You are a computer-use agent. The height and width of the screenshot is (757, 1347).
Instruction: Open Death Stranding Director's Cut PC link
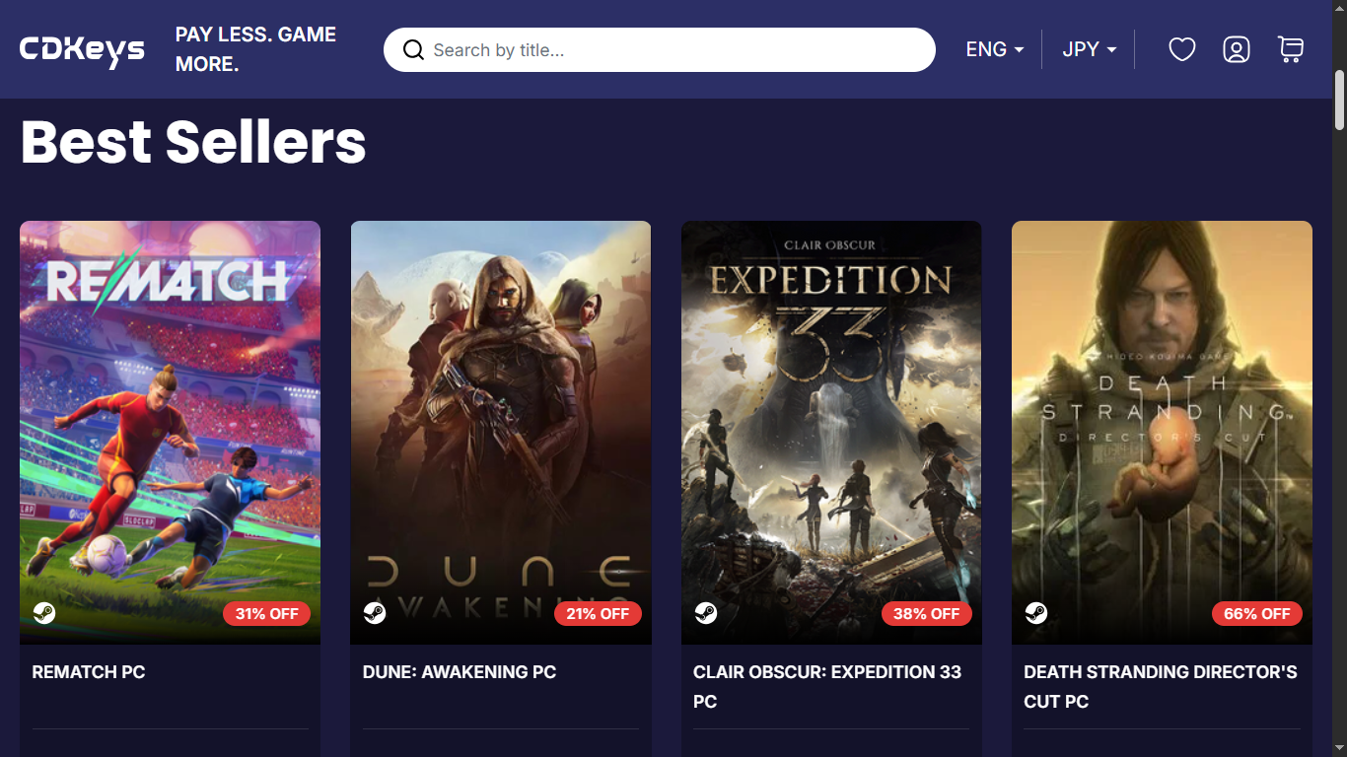point(1160,686)
